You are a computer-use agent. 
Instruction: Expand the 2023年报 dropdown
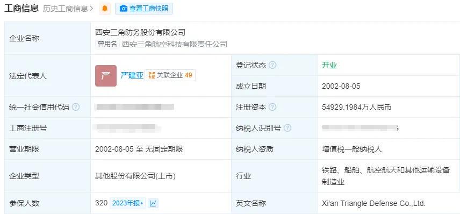(128, 203)
